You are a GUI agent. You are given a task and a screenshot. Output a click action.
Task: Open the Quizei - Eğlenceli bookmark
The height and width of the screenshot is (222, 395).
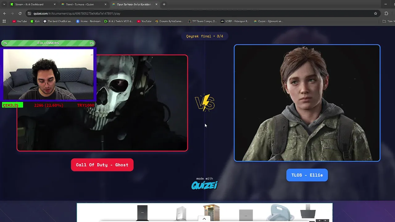[268, 21]
